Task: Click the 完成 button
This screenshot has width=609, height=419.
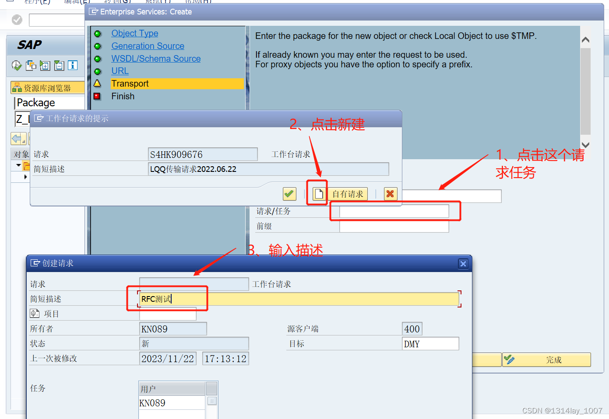Action: 546,360
